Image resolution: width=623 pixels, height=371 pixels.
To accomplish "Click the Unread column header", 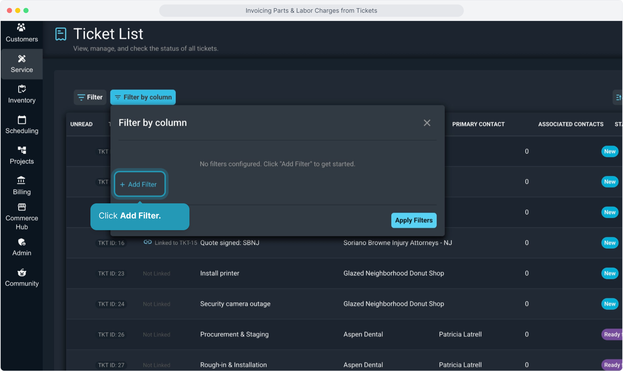I will 81,124.
